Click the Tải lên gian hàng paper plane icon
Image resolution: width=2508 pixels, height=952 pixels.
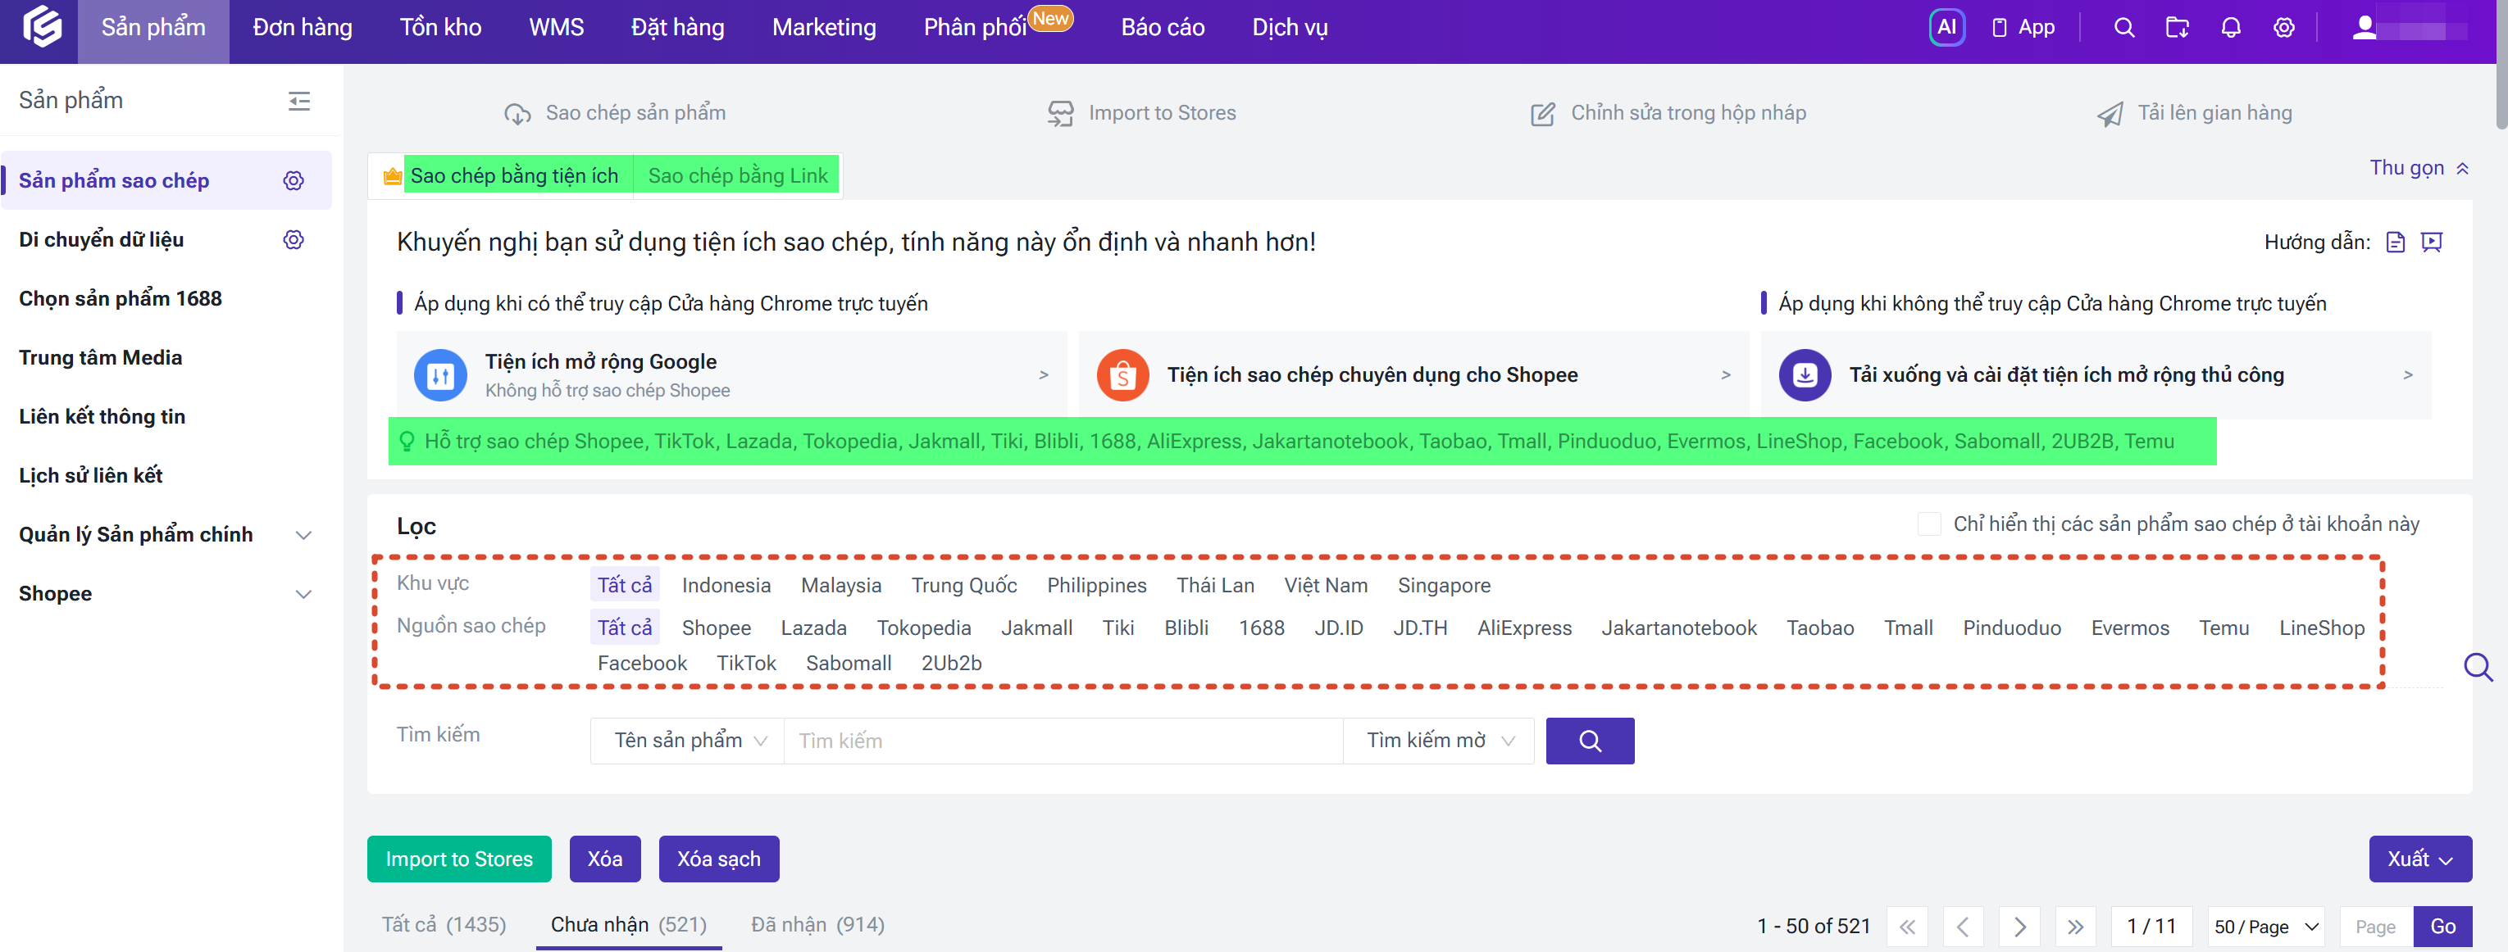(2110, 114)
